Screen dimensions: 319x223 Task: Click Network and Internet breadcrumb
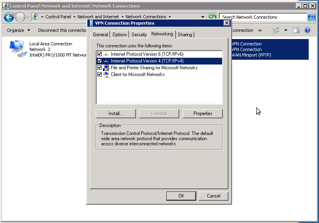coord(98,17)
